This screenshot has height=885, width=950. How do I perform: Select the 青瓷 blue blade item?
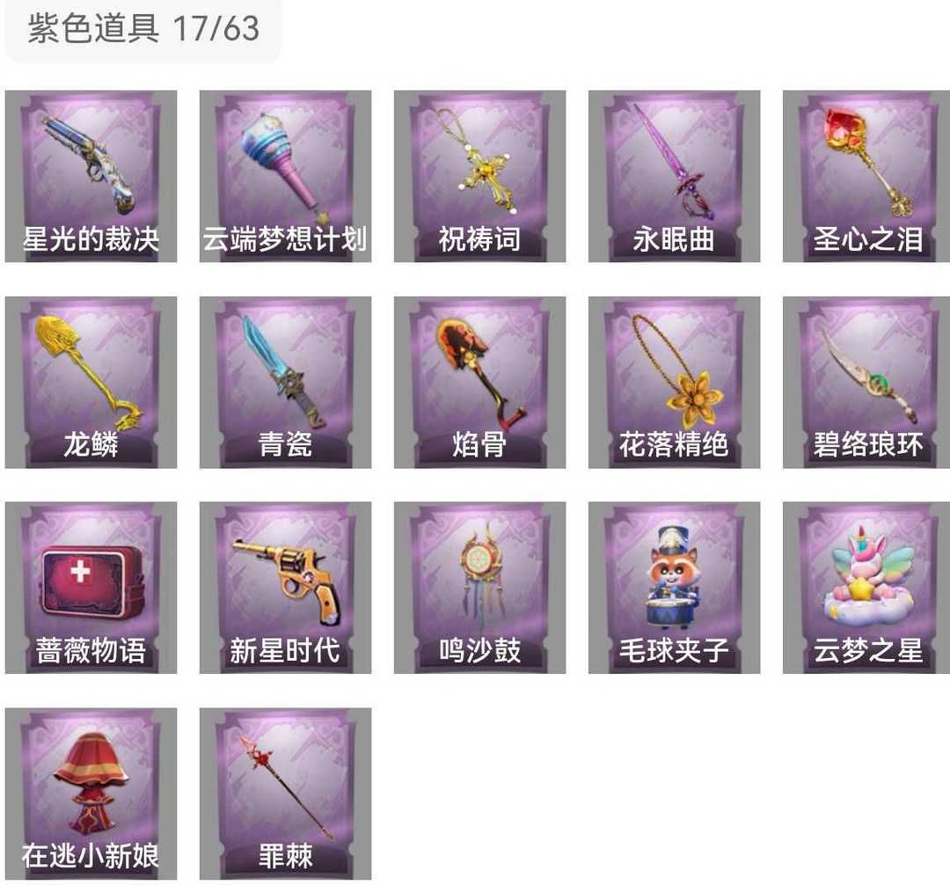[x=285, y=382]
